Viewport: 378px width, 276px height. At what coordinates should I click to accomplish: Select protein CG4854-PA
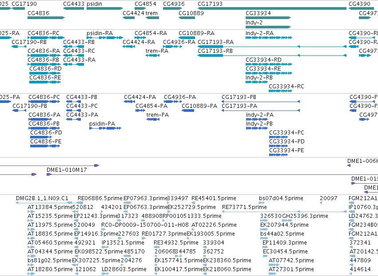click(x=140, y=111)
